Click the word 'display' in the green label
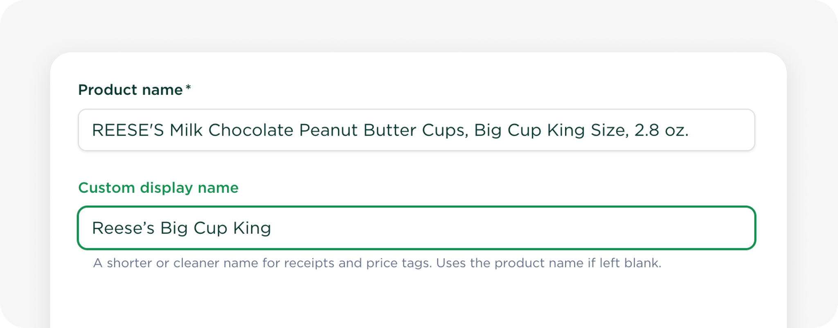The height and width of the screenshot is (328, 838). click(x=166, y=188)
